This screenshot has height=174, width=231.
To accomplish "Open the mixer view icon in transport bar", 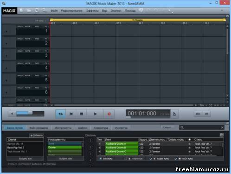I will pos(198,114).
